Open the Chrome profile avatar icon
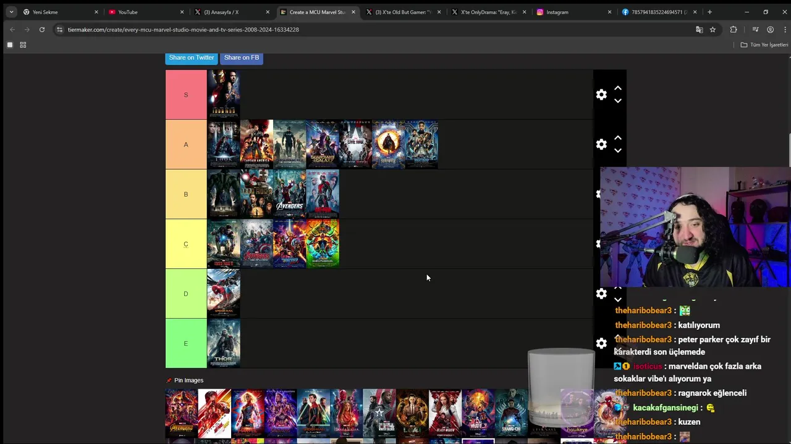 (770, 30)
